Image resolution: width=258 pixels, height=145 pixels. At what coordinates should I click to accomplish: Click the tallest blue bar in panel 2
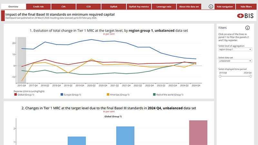pos(125,136)
